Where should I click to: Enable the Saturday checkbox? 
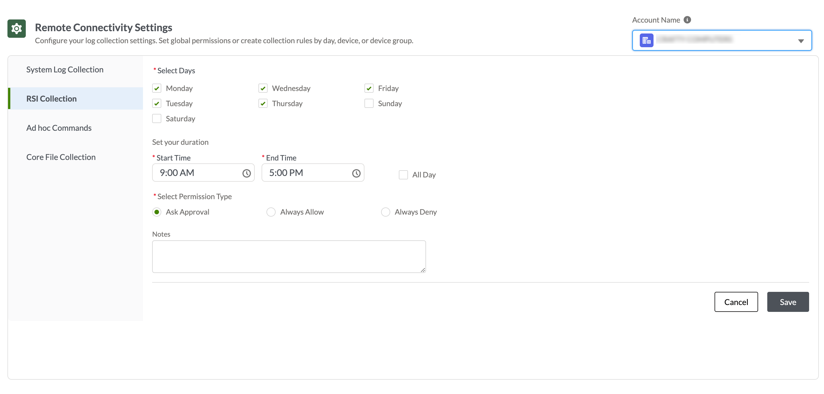[157, 118]
